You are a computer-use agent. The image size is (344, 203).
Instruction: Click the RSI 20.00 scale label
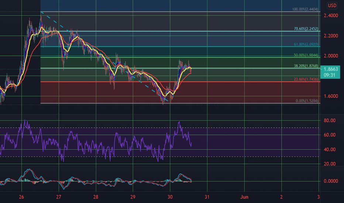tap(330, 164)
